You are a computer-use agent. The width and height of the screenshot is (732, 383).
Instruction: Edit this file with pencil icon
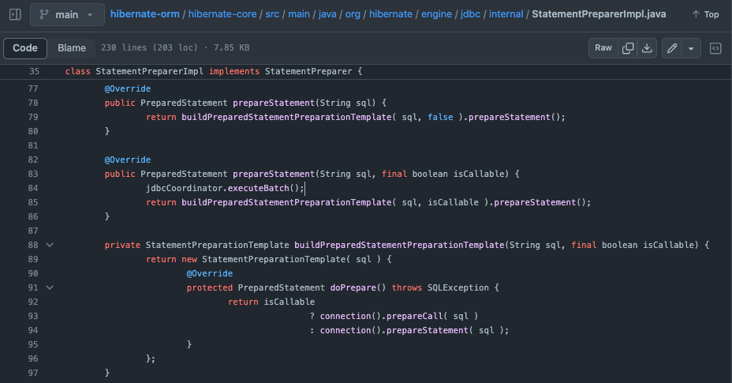tap(672, 48)
